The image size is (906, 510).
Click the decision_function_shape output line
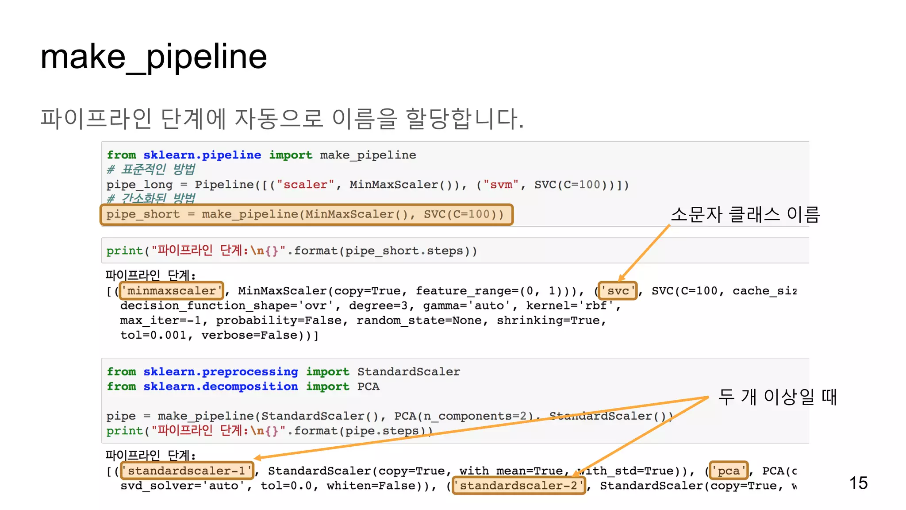370,306
